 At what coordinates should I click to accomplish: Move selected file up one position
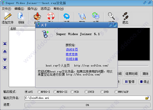pyautogui.click(x=5, y=52)
